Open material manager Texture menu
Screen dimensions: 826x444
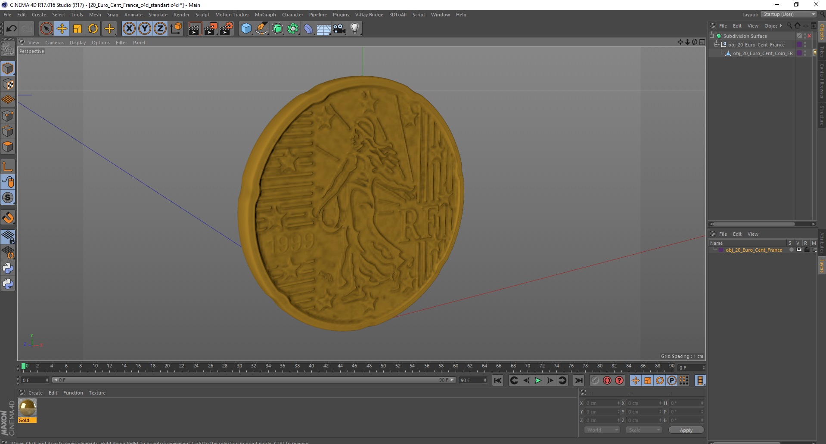pos(97,393)
